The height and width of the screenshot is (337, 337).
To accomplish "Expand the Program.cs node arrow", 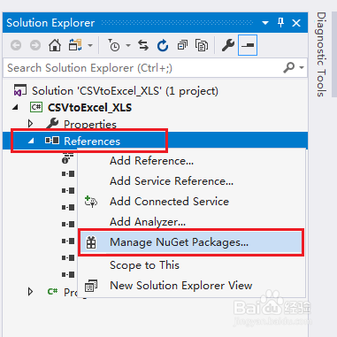I will [x=30, y=292].
